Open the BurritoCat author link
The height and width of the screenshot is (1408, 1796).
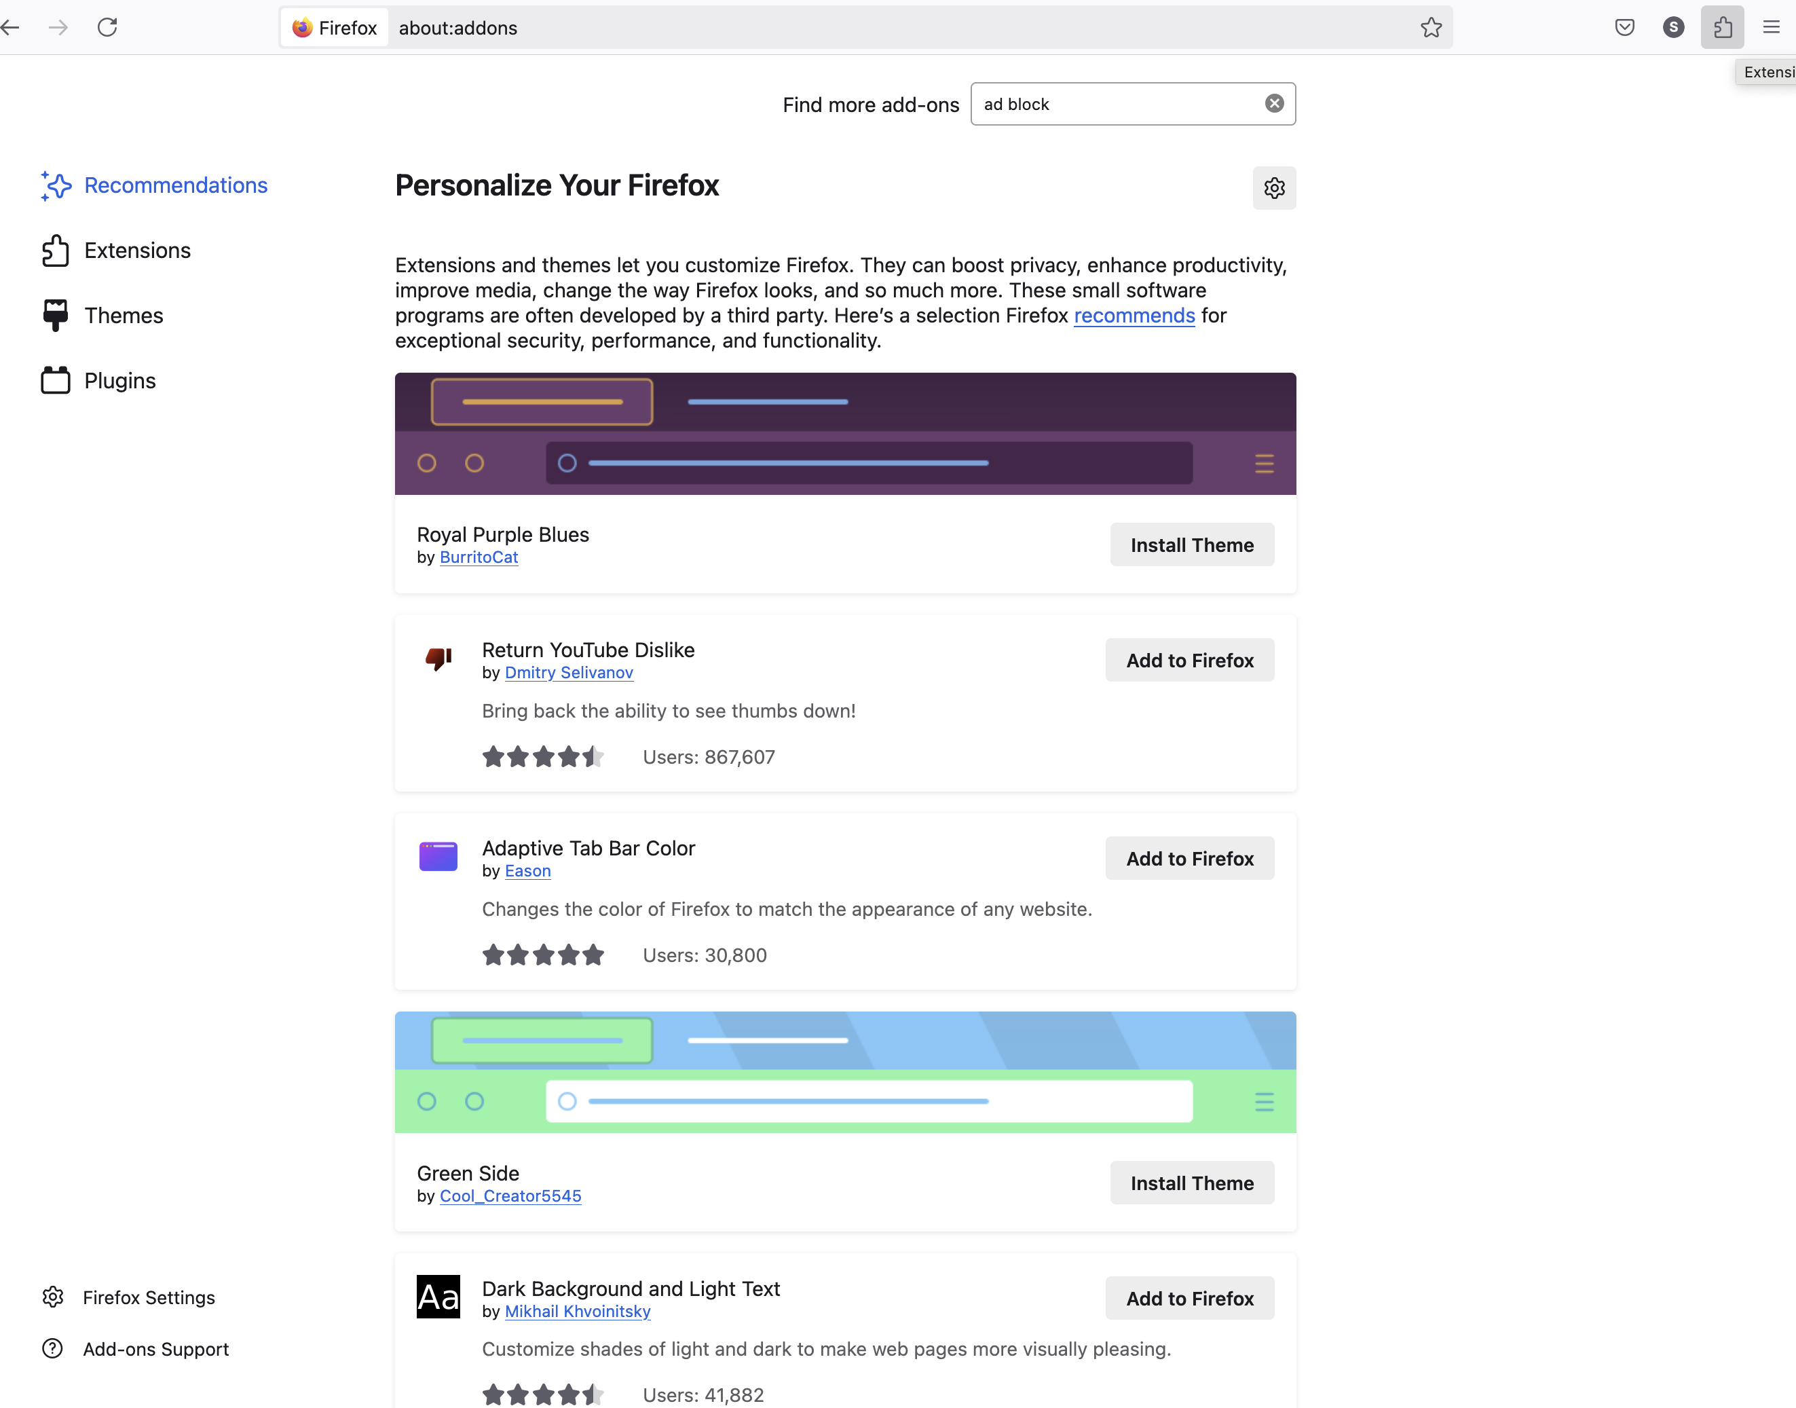pyautogui.click(x=478, y=557)
